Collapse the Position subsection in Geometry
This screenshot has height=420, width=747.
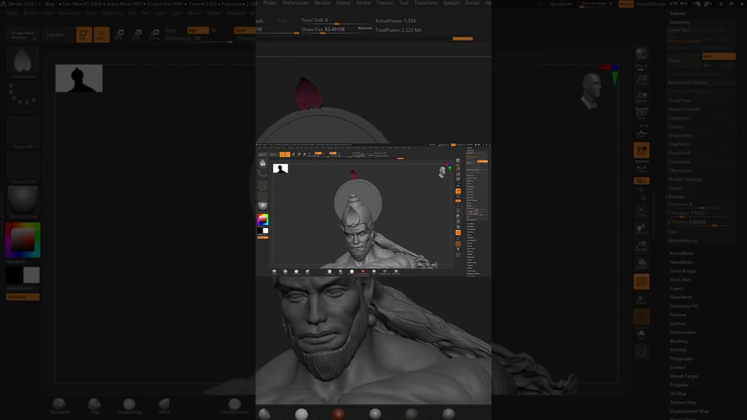click(x=676, y=197)
